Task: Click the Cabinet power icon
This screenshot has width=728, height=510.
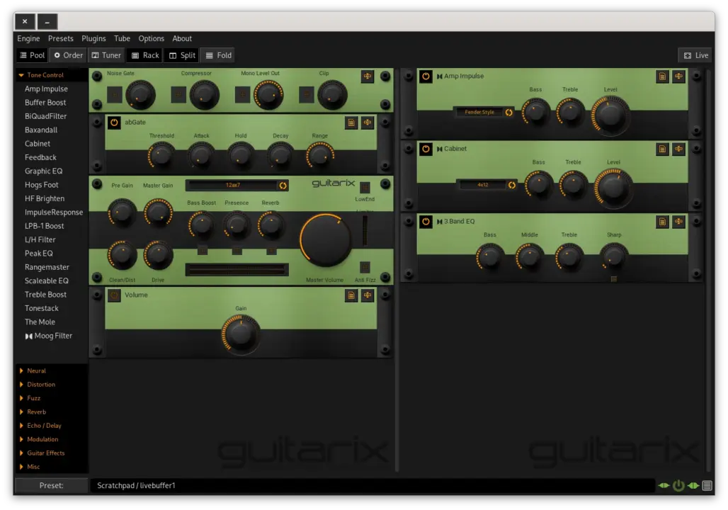Action: pyautogui.click(x=426, y=149)
